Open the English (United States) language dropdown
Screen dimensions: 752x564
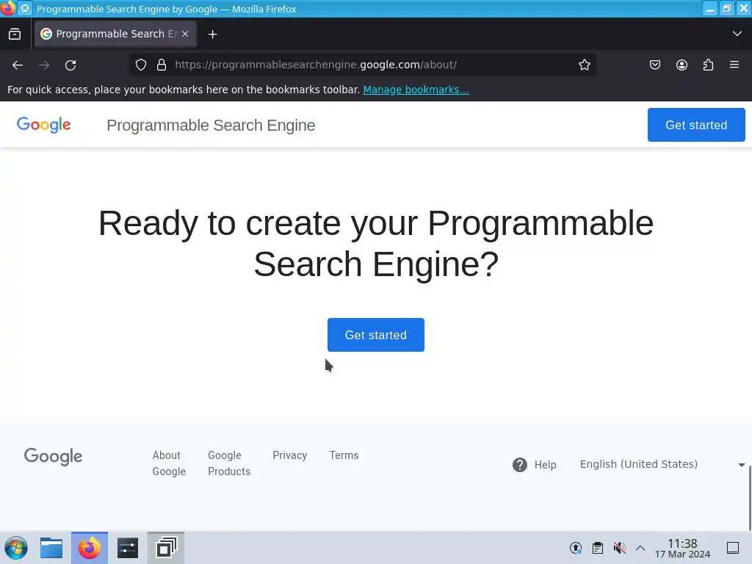[662, 464]
